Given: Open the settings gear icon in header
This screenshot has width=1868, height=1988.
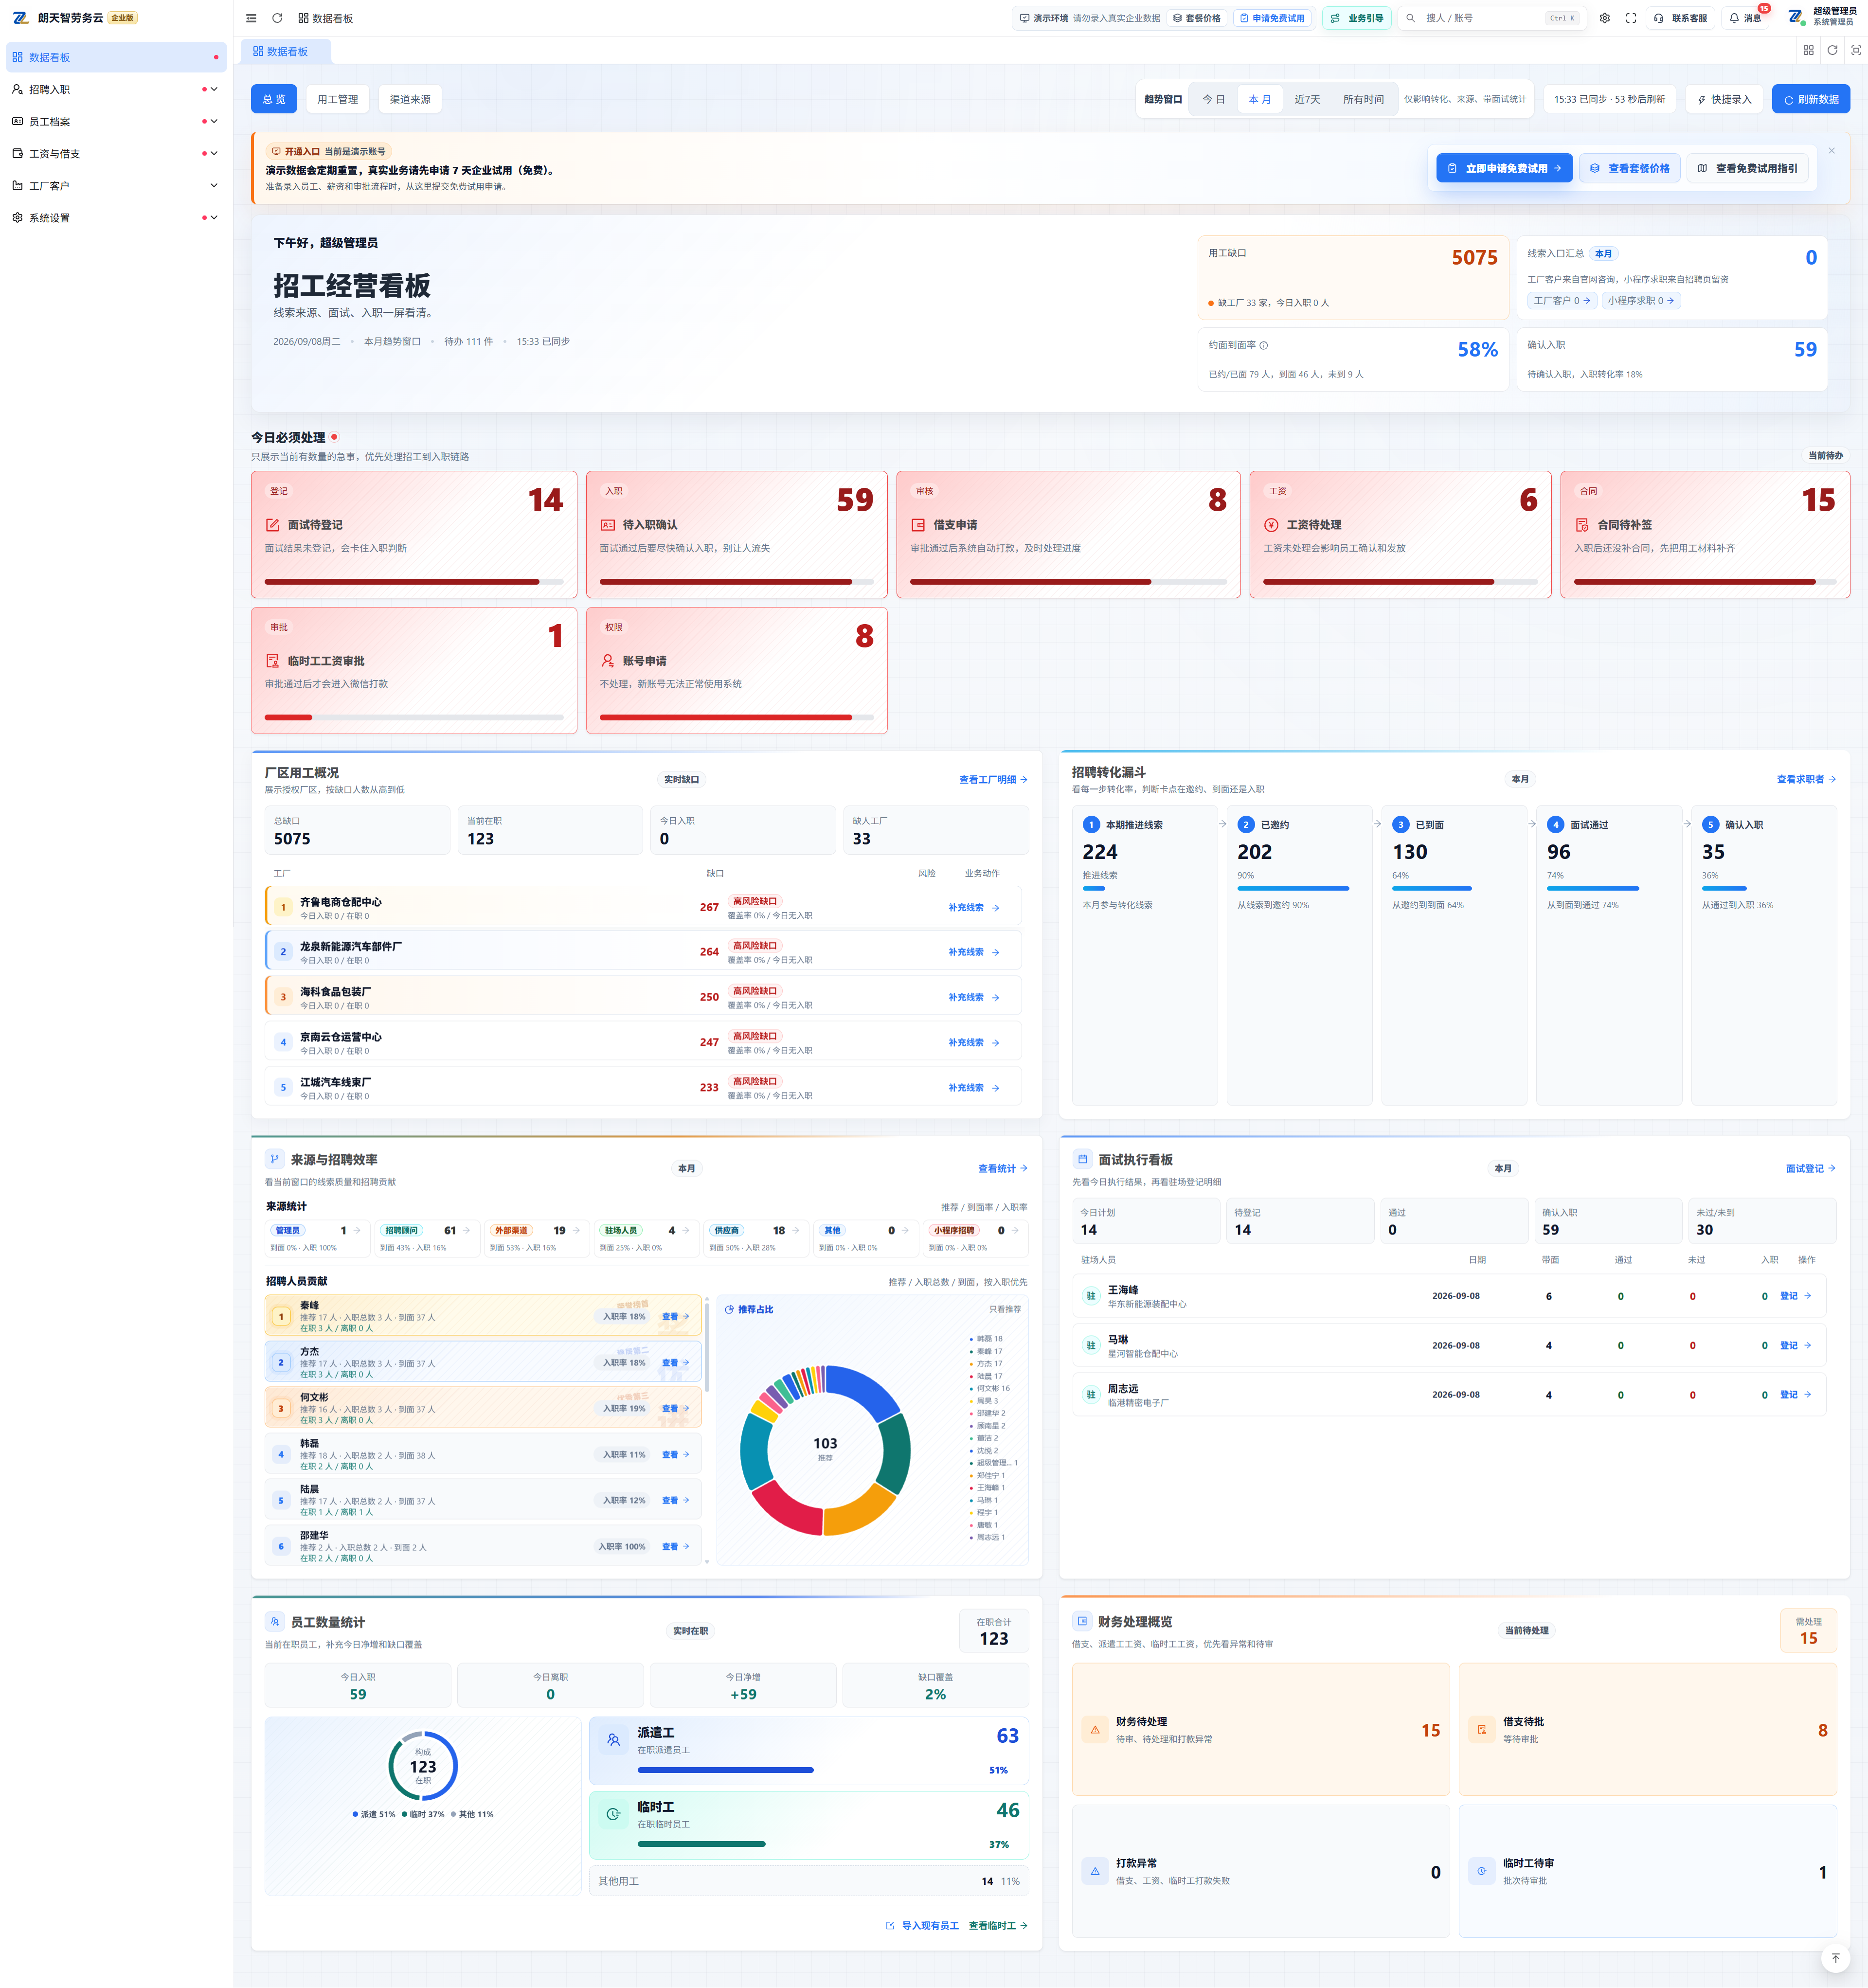Looking at the screenshot, I should click(x=1604, y=18).
